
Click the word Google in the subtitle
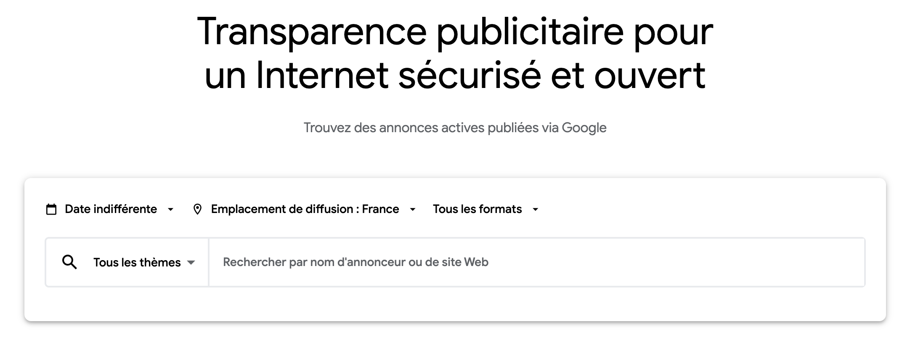[584, 128]
